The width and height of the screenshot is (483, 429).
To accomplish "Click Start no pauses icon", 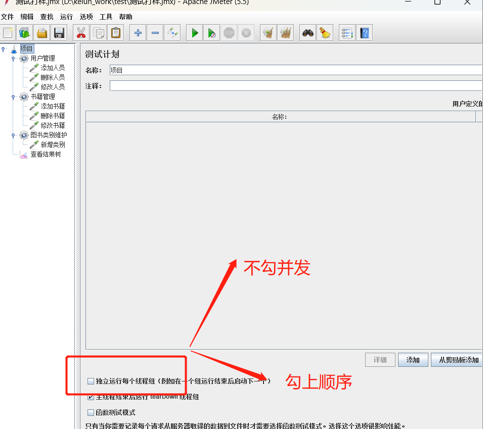I will point(212,33).
